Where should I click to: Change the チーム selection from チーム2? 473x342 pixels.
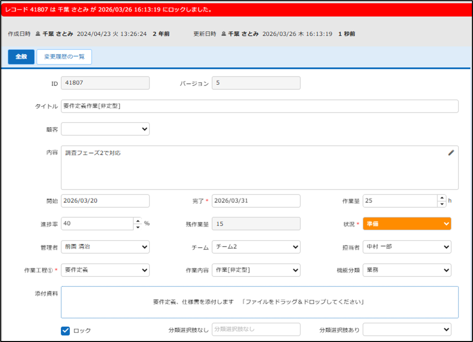pos(256,247)
